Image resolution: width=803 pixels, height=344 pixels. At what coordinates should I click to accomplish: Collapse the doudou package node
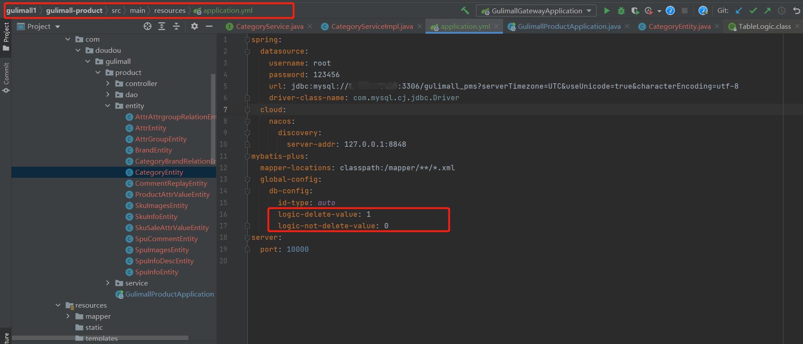pyautogui.click(x=78, y=51)
